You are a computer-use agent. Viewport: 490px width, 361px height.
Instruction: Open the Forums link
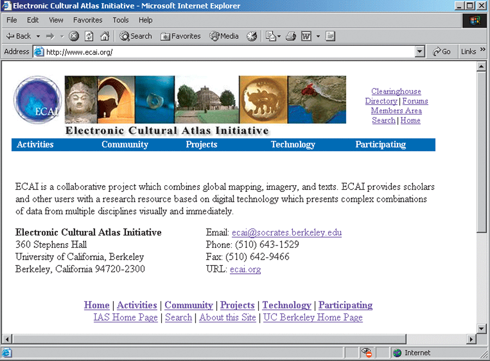click(415, 101)
